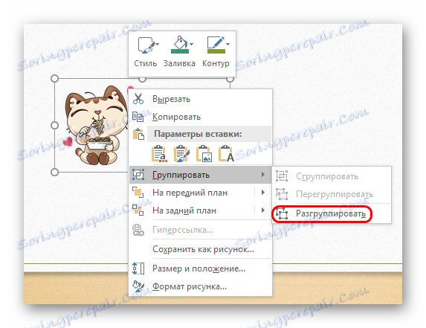Click the size and position icon

pos(138,268)
